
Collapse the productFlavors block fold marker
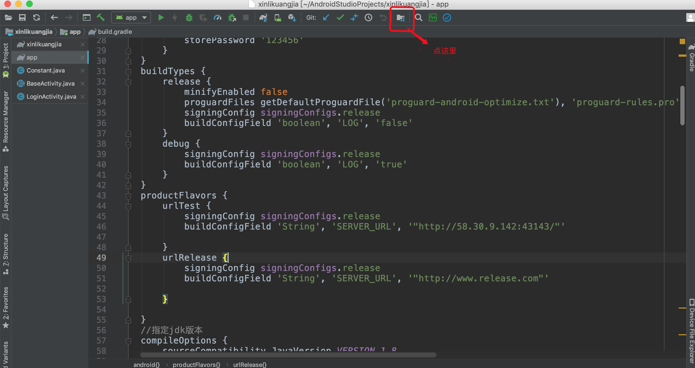click(x=128, y=196)
